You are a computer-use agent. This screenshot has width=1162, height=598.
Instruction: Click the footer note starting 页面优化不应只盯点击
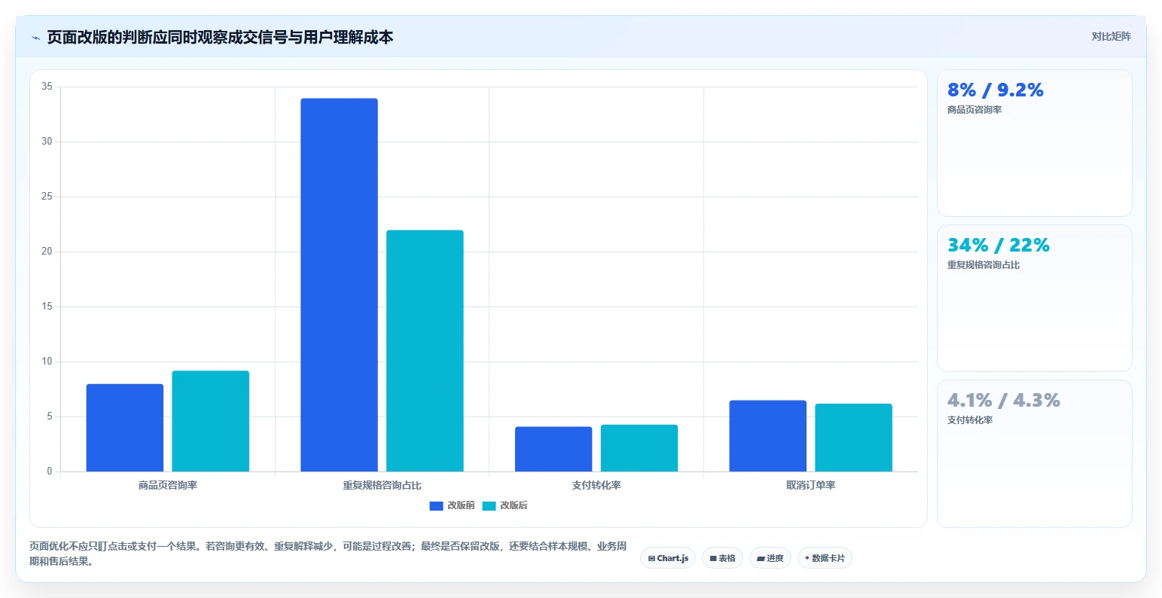(x=328, y=554)
